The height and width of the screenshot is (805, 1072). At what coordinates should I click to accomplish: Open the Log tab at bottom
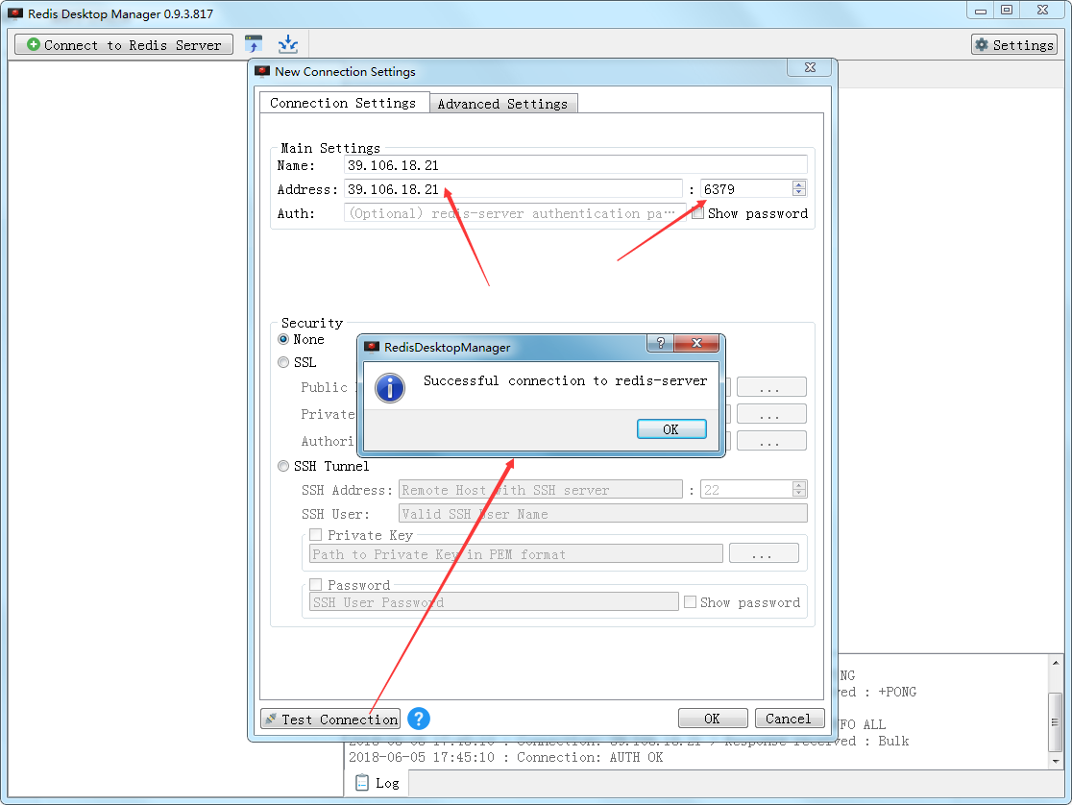378,783
